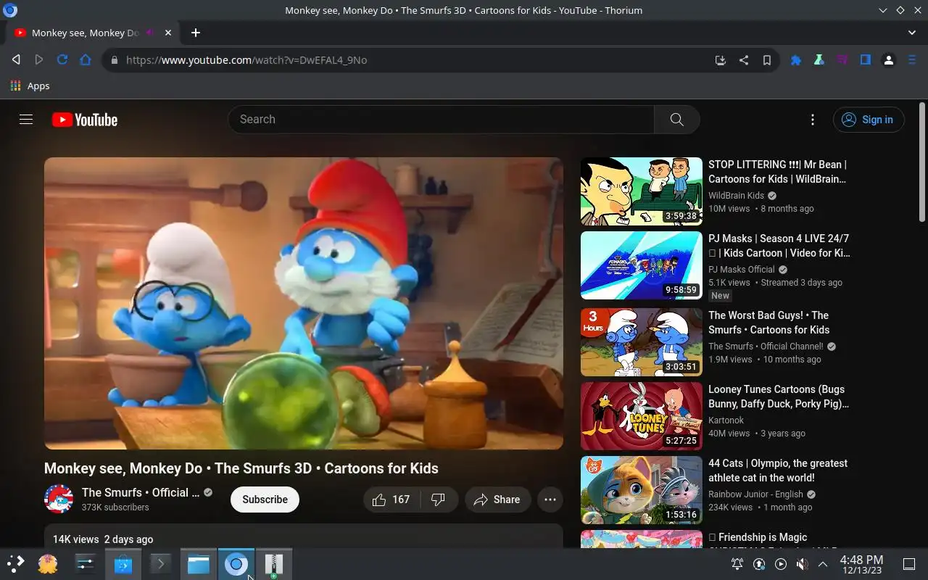Click the Rainbow Junior - English channel
The width and height of the screenshot is (928, 580).
755,494
